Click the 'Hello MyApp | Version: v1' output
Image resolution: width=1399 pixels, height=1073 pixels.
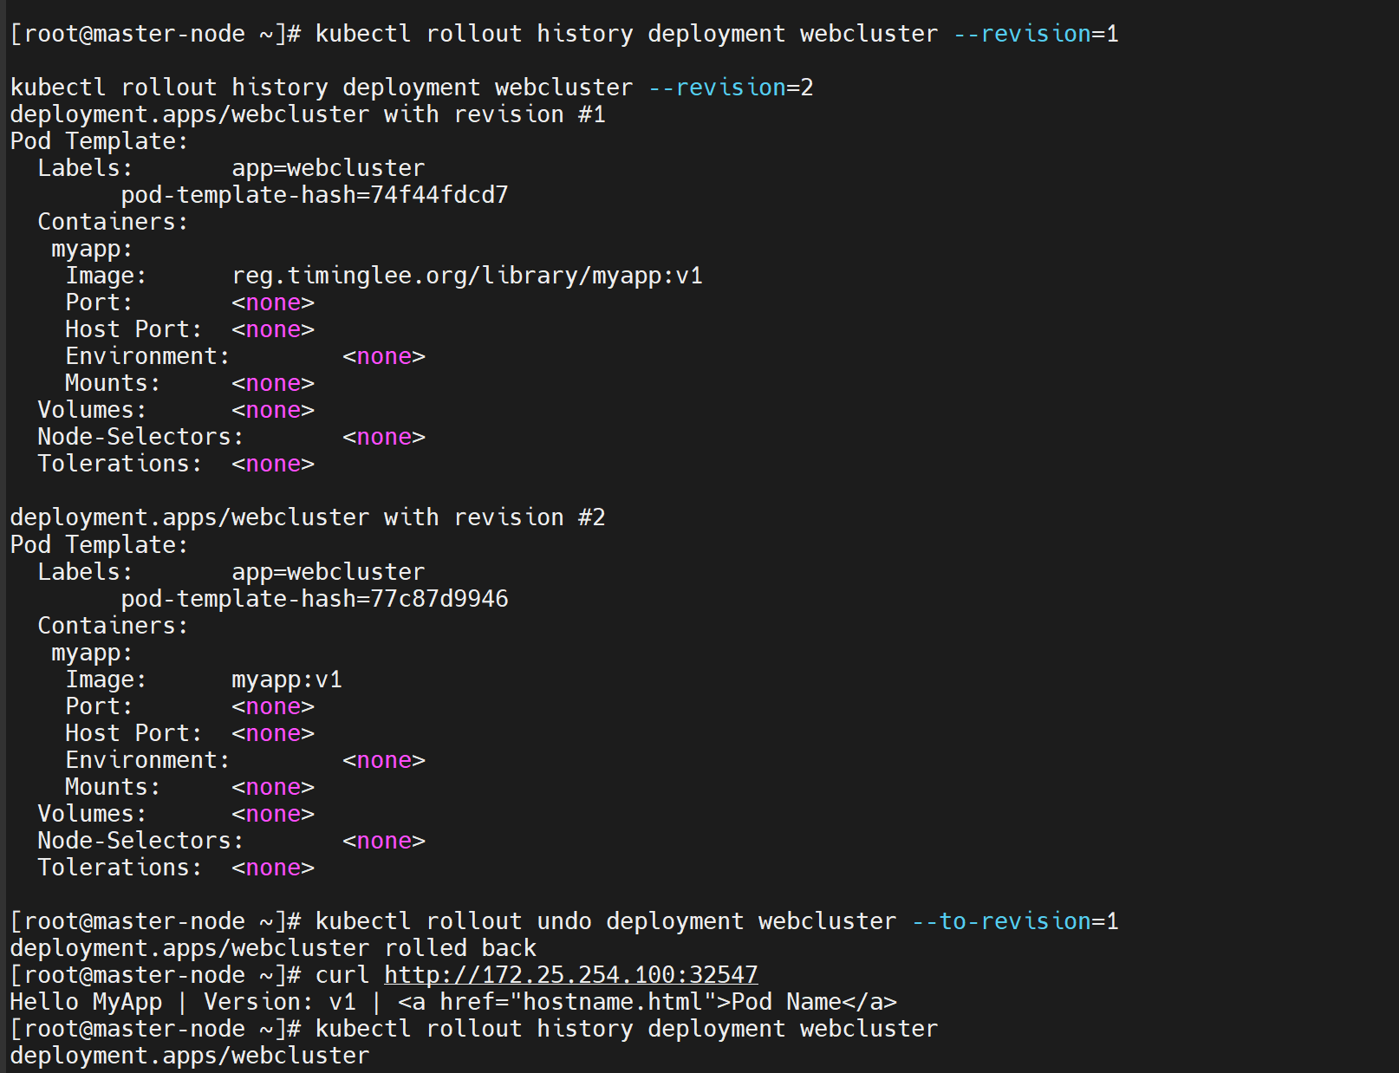pyautogui.click(x=183, y=1002)
